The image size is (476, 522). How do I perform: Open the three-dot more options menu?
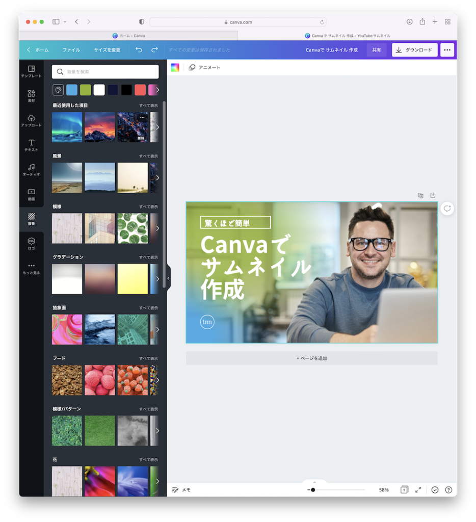pos(447,50)
